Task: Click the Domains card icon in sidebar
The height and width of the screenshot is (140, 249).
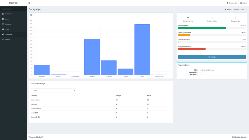Action: point(3,24)
